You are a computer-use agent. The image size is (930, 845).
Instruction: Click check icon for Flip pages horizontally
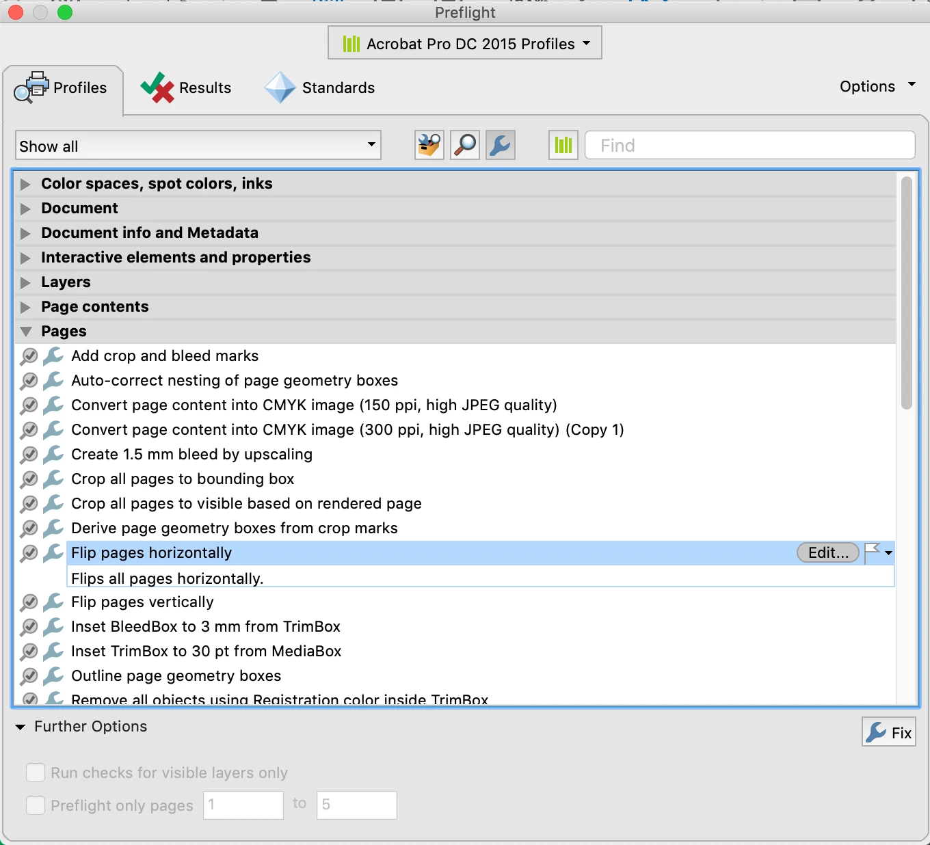click(29, 552)
